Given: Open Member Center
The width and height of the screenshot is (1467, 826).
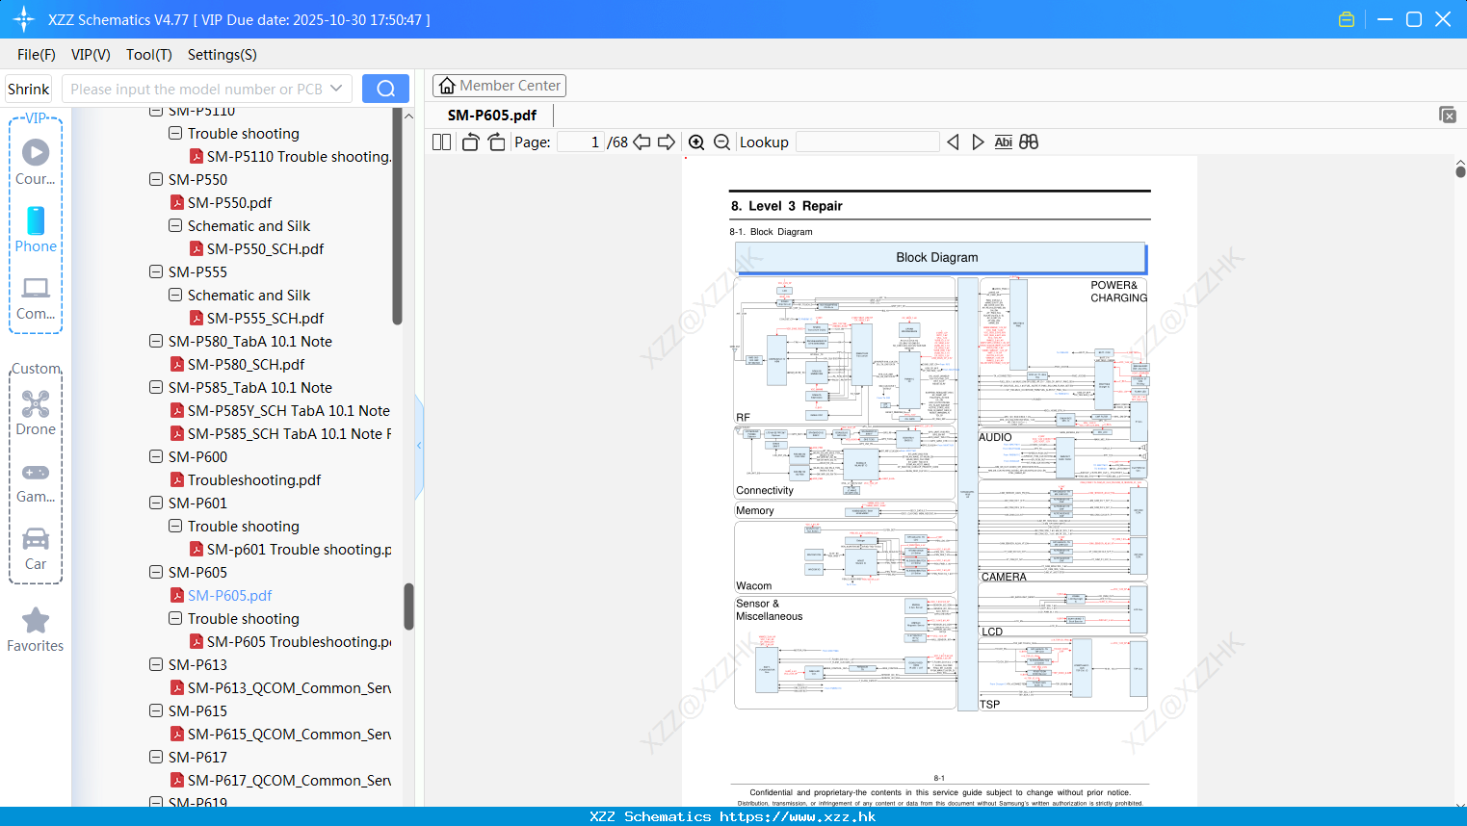Looking at the screenshot, I should click(x=499, y=86).
